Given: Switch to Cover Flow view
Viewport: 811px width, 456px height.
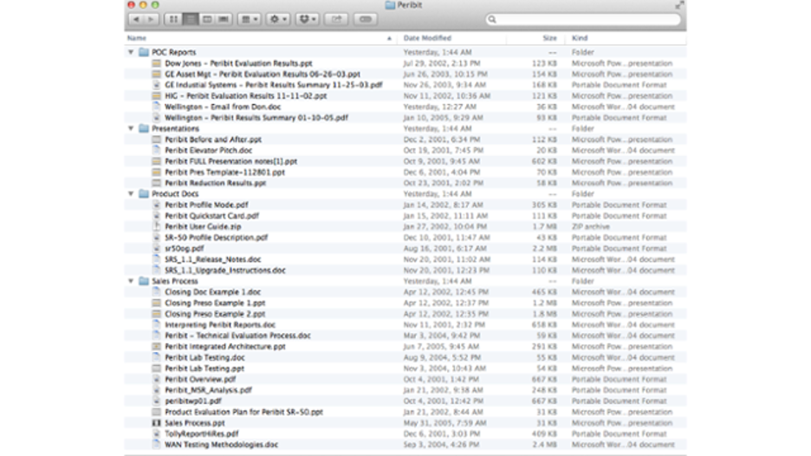Looking at the screenshot, I should (224, 19).
